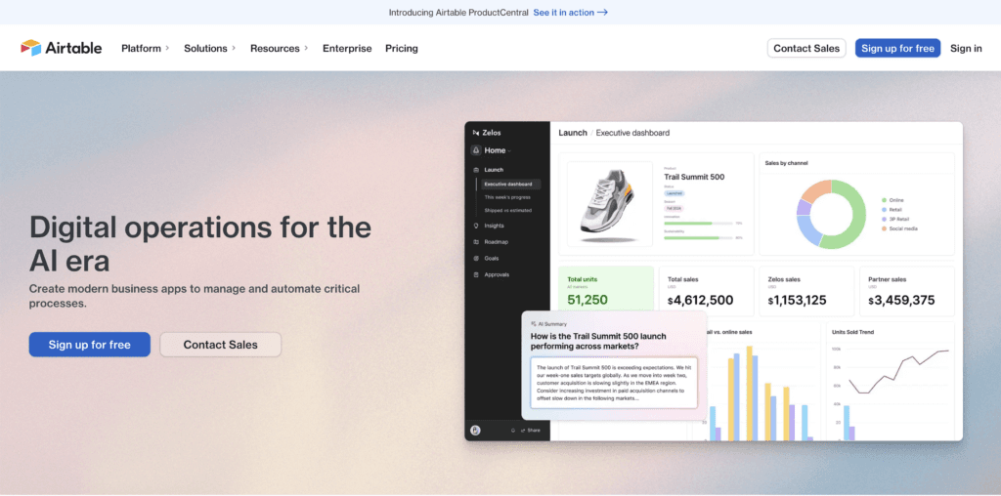
Task: Click the Trail Summit 500 product title
Action: click(694, 178)
